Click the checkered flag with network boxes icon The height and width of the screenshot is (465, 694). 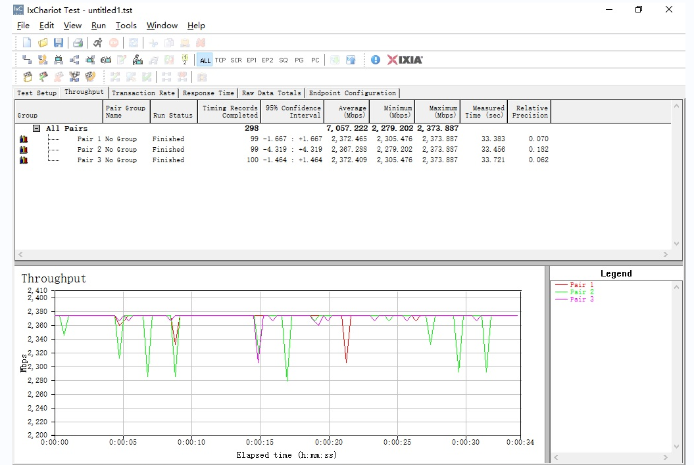[x=74, y=77]
